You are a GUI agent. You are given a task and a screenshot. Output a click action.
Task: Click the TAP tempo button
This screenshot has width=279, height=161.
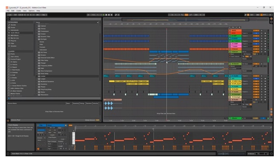pyautogui.click(x=15, y=15)
